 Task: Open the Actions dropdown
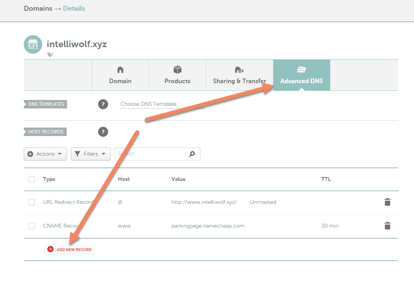[45, 154]
